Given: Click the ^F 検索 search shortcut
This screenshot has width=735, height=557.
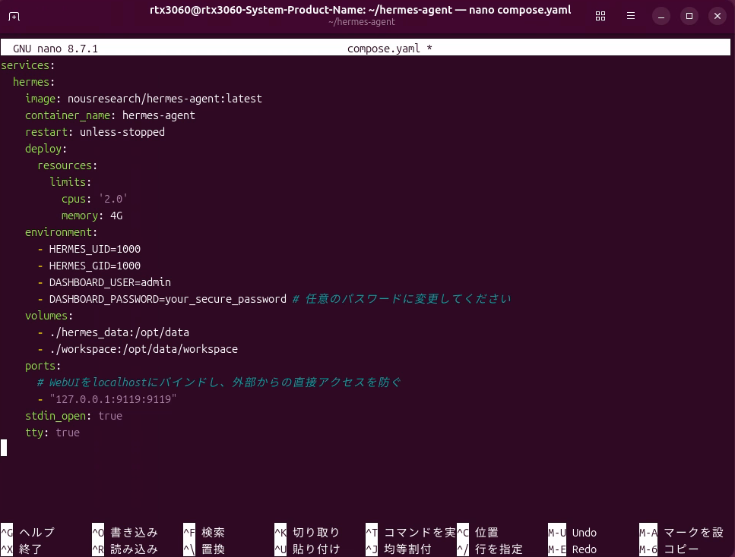Looking at the screenshot, I should [204, 532].
